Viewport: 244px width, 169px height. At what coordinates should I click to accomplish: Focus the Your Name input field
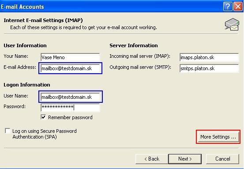coord(70,57)
